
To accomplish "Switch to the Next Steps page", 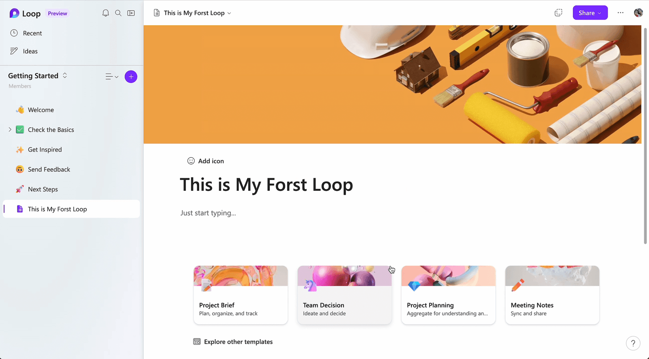I will (x=42, y=189).
